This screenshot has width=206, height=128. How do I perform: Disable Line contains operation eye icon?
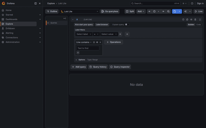click(x=97, y=42)
